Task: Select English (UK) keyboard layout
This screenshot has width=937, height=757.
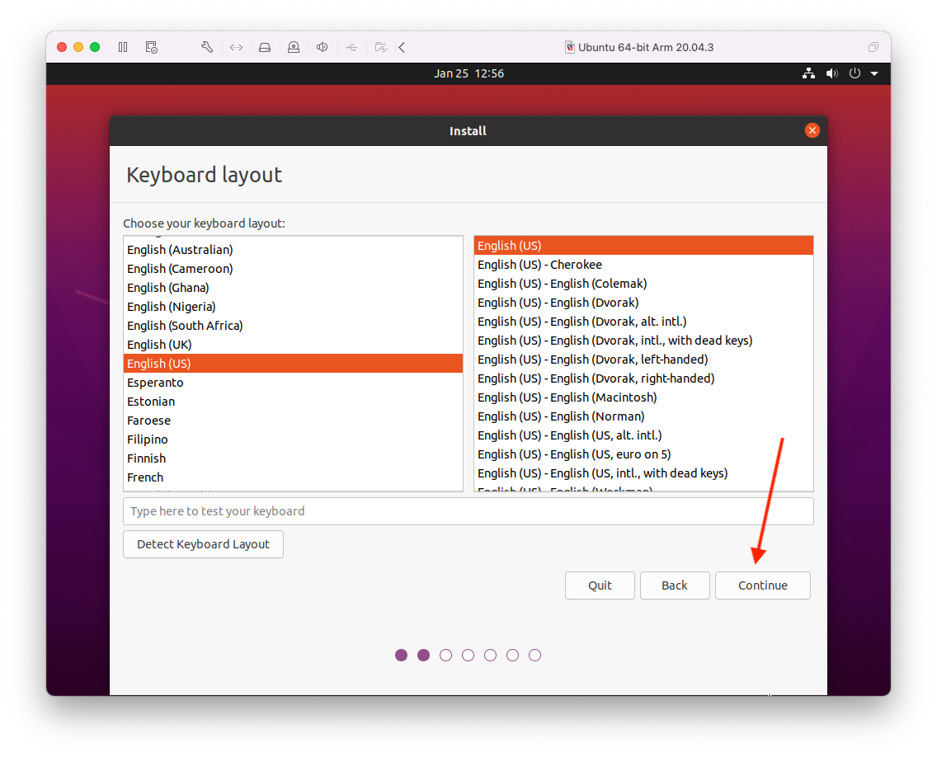Action: [x=159, y=345]
